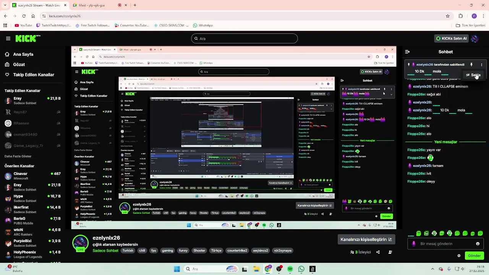The height and width of the screenshot is (275, 489).
Task: Select the fps tag
Action: coord(154,251)
